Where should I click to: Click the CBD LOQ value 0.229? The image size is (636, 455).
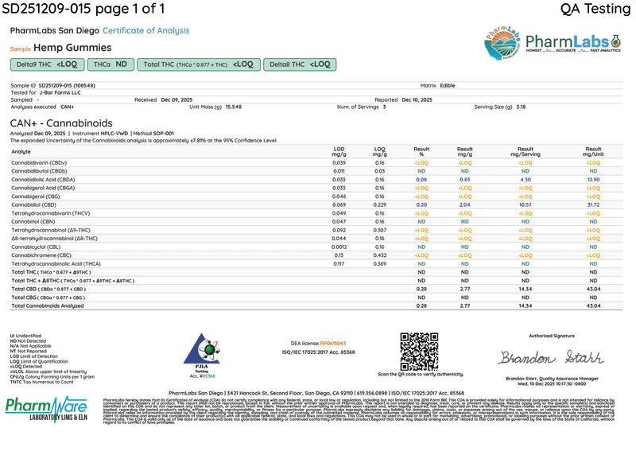(380, 205)
